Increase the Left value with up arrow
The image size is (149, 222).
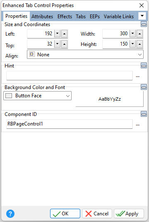[64, 34]
